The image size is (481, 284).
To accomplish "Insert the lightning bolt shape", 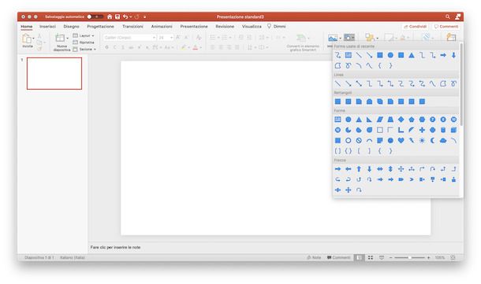I will click(412, 141).
